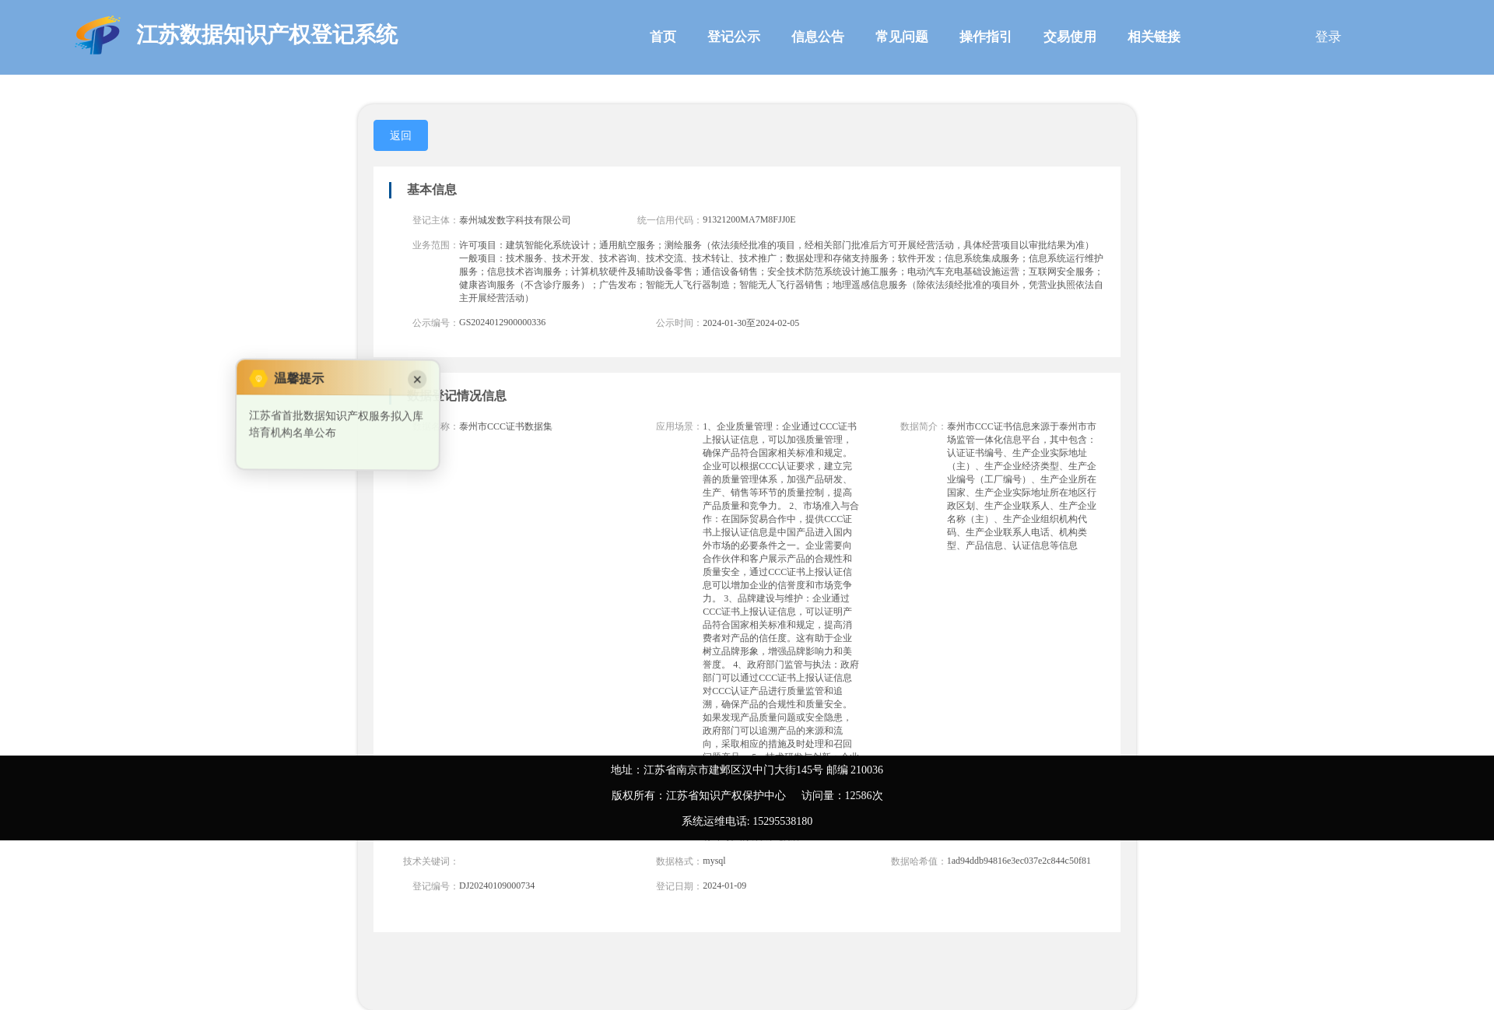This screenshot has width=1494, height=1010.
Task: Select publicity number GS2024012900000336
Action: (503, 322)
